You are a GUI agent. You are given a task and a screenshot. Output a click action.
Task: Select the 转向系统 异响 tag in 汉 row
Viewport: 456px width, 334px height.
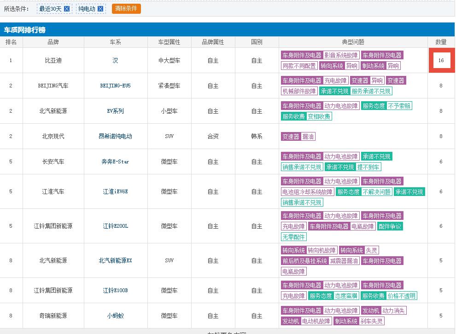[x=339, y=66]
